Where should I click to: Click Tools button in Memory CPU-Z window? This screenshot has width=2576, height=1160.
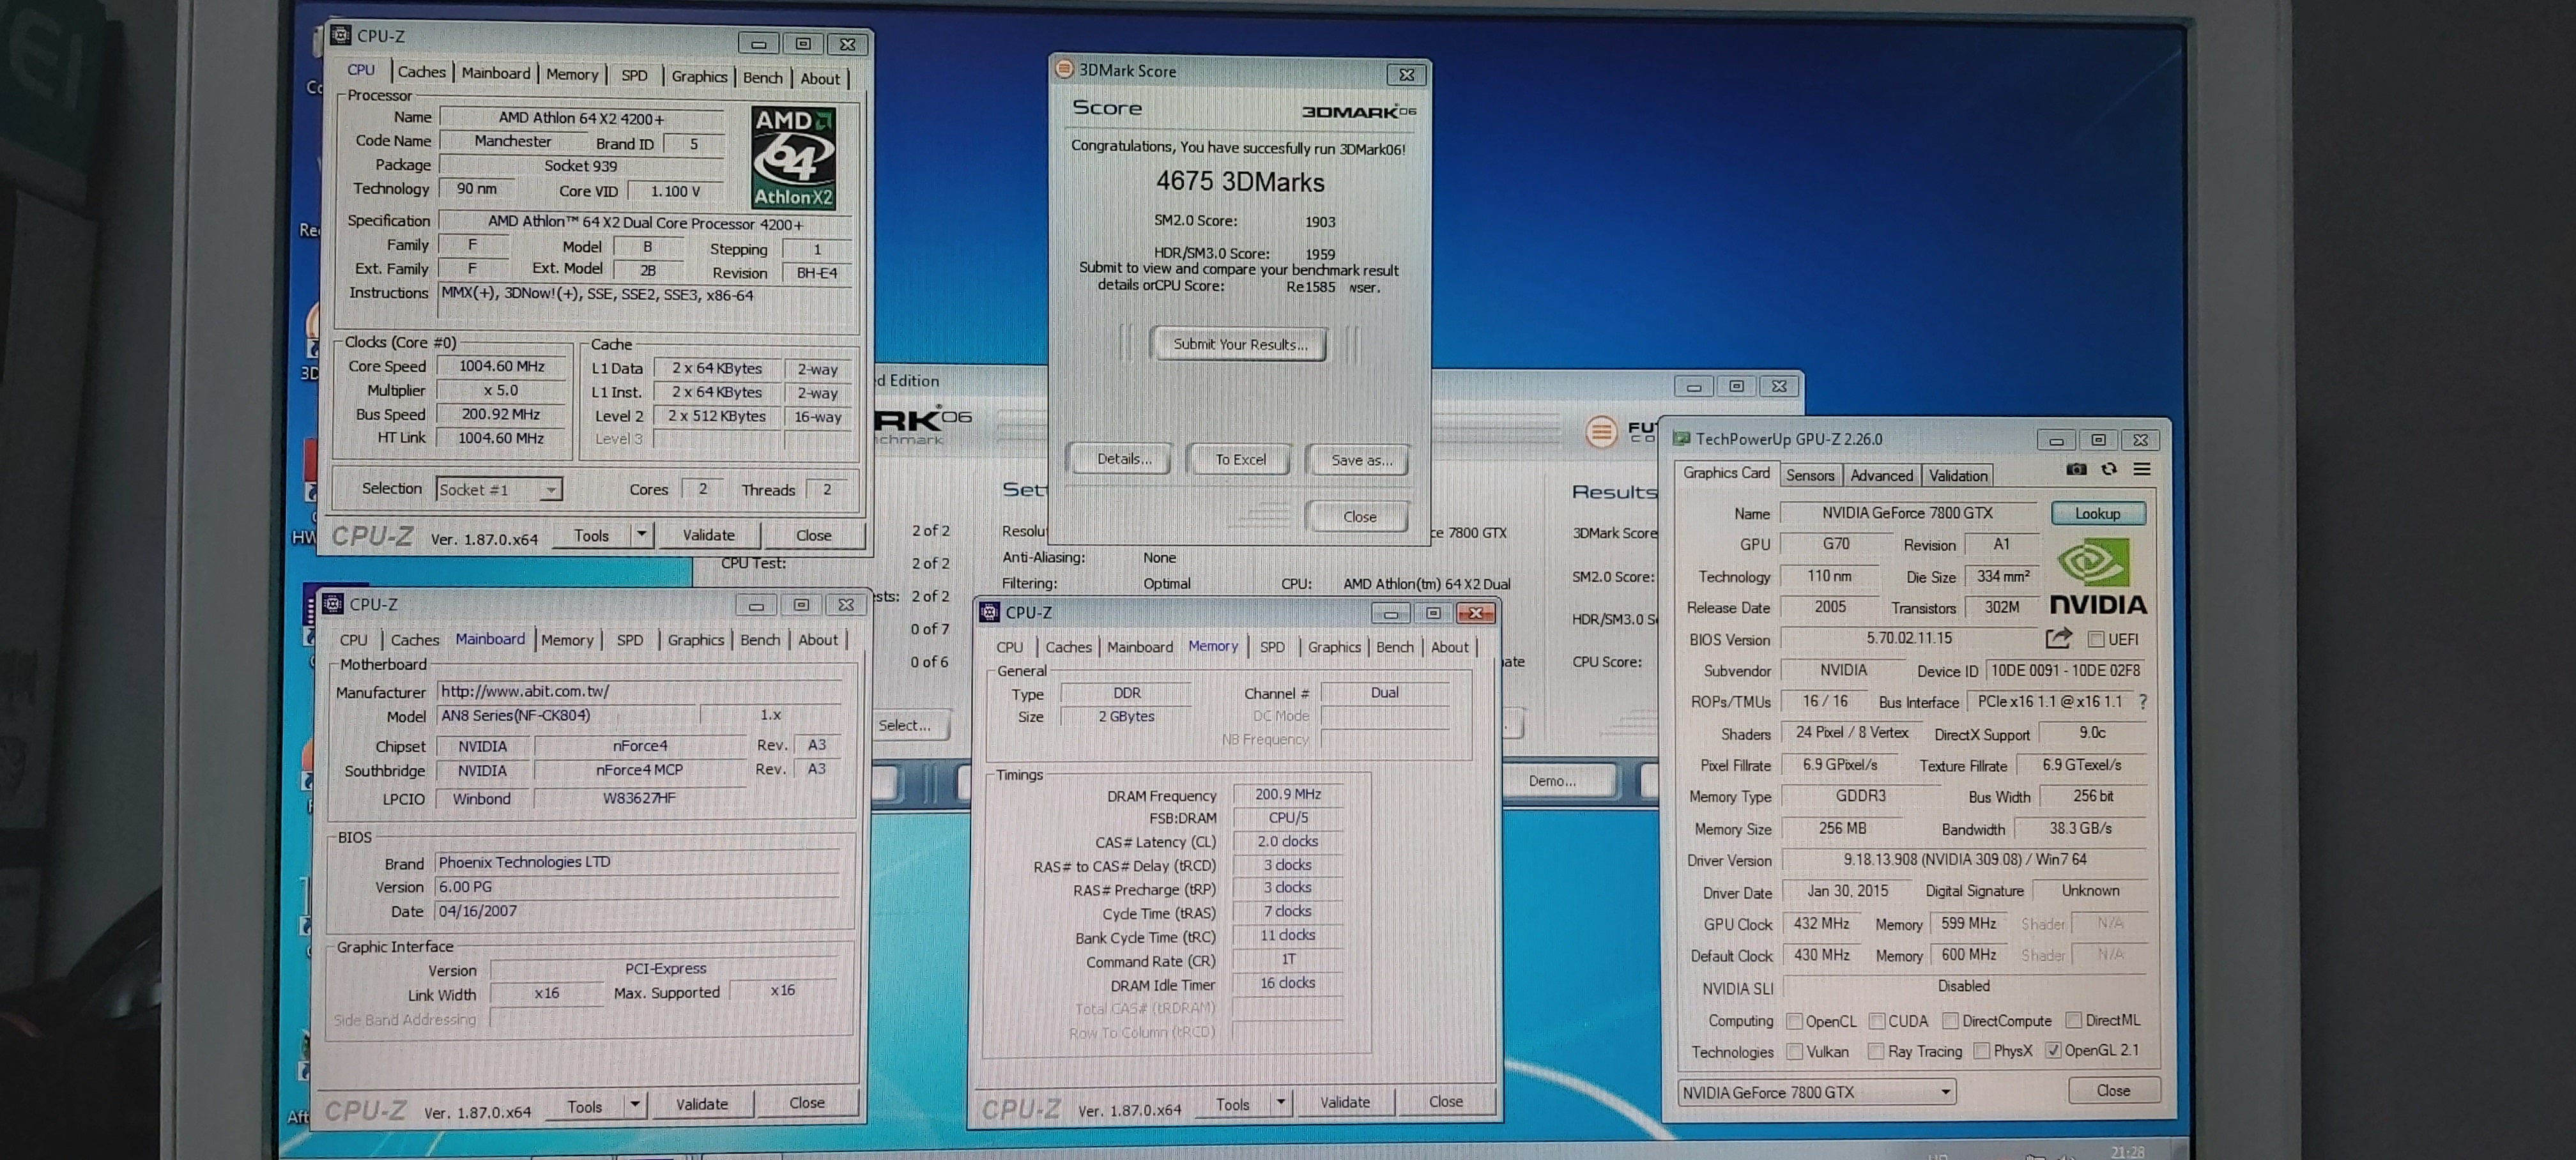(1232, 1104)
